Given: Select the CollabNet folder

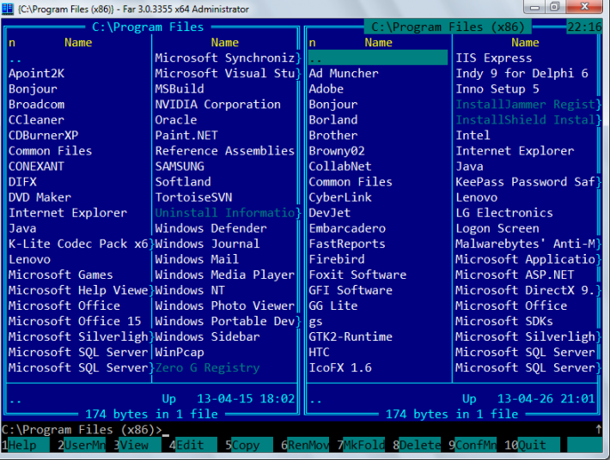Looking at the screenshot, I should tap(340, 166).
